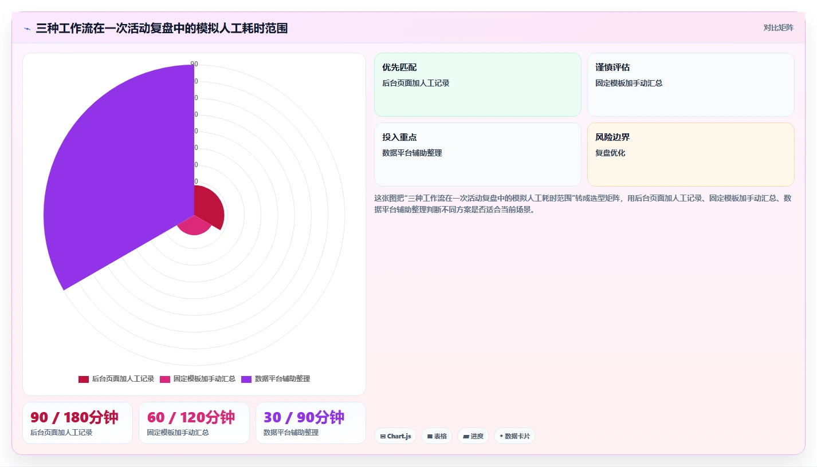Click the 后台页面加人工记录 caption under 90 / 180分钟
The height and width of the screenshot is (467, 817).
61,433
